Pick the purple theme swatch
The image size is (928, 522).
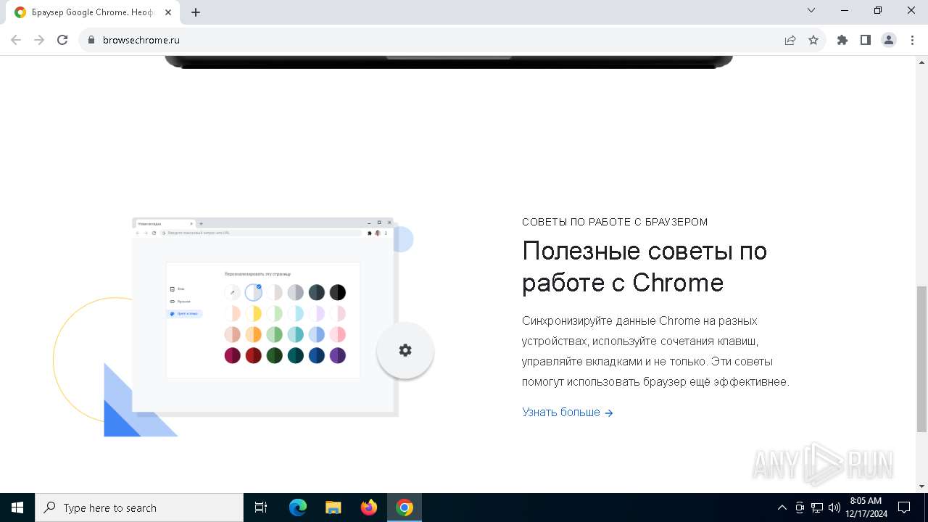[x=338, y=355]
